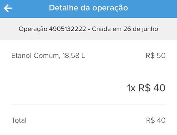Select the R$ 40 total value
Screen dimensions: 177x135
coord(156,120)
